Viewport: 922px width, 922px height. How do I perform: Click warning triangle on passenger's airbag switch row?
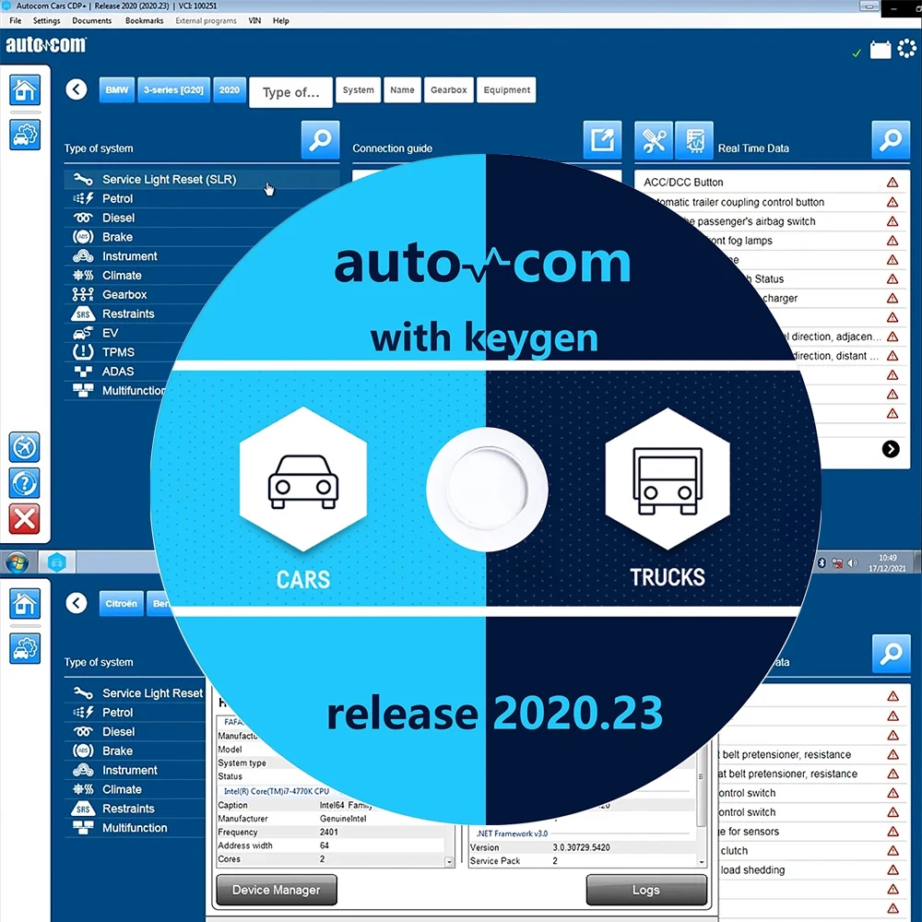pyautogui.click(x=892, y=221)
